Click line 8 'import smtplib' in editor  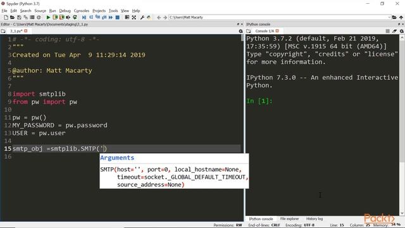pos(39,94)
